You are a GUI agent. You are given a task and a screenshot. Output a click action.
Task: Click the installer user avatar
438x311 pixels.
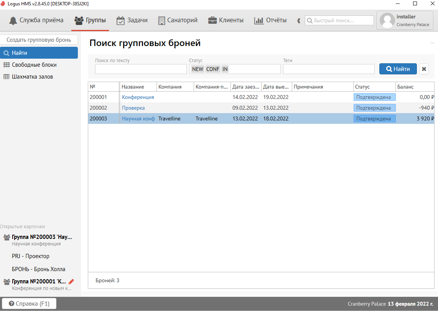(x=387, y=20)
